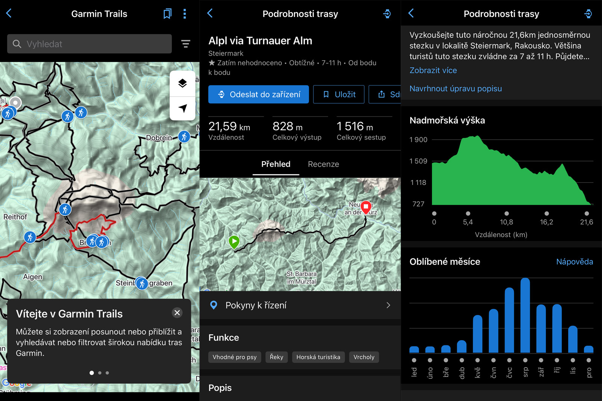Tap the kvě month bar
Viewport: 602px width, 401px height.
[x=477, y=334]
